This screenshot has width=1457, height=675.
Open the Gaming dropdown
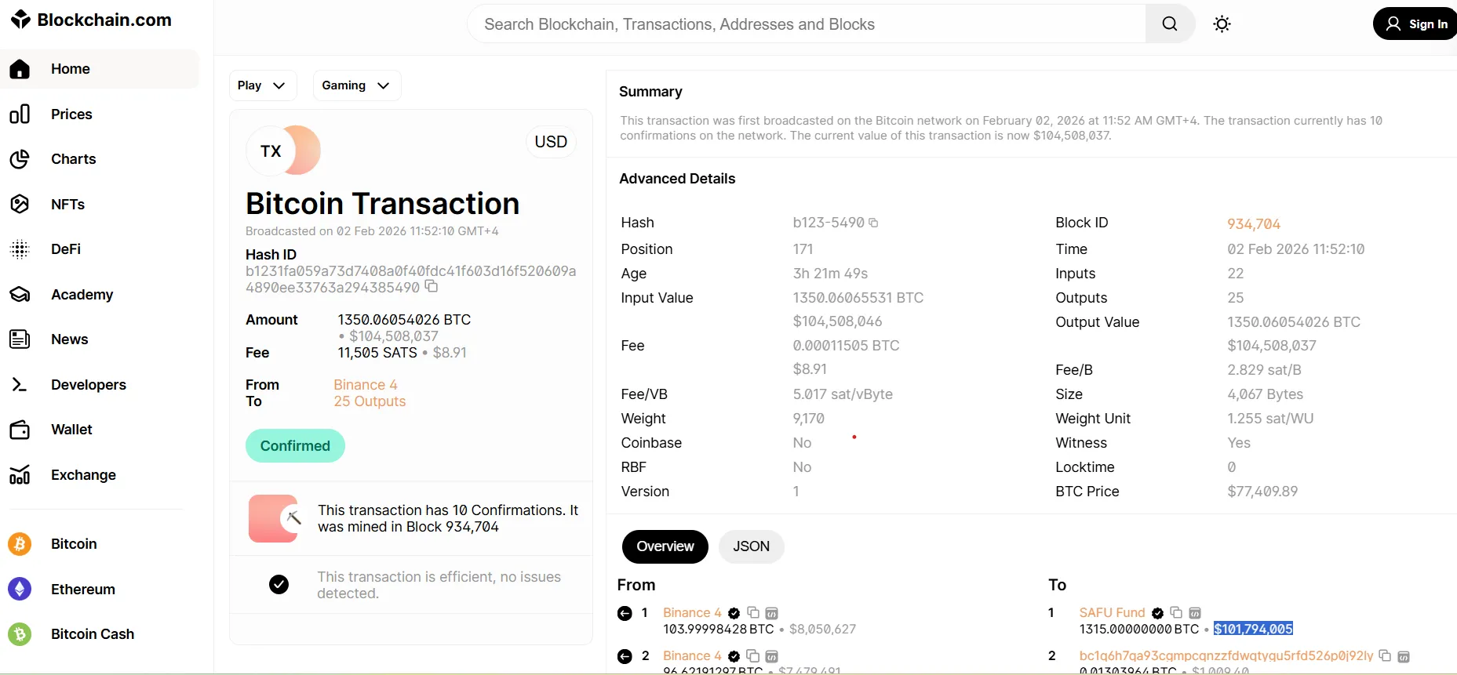355,85
